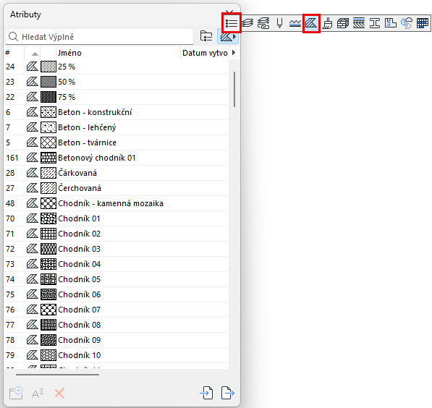Expand more columns with header arrow
Image resolution: width=432 pixels, height=408 pixels.
tap(234, 53)
